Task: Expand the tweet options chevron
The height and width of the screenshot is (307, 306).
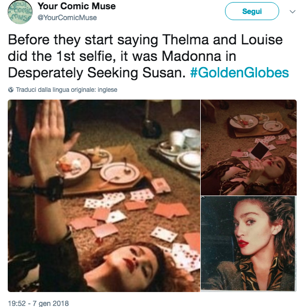Action: pos(293,12)
